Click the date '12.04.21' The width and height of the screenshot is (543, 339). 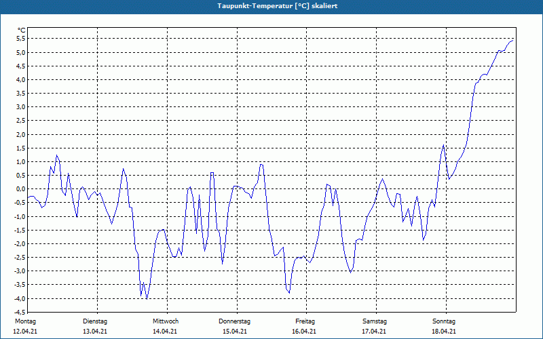pyautogui.click(x=25, y=332)
